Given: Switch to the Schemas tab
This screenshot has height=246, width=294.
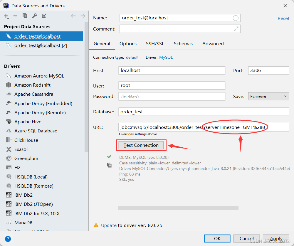Looking at the screenshot, I should [x=183, y=43].
